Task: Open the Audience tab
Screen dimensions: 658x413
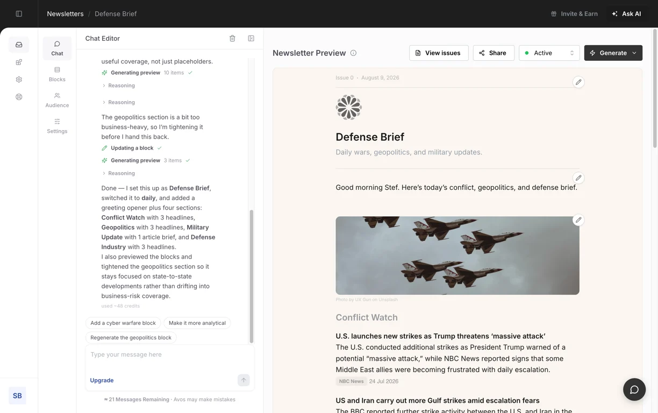Action: click(57, 100)
